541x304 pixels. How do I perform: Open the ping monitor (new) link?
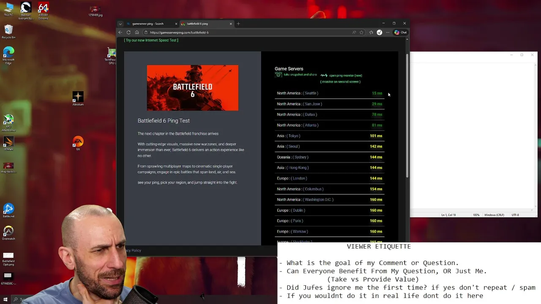(342, 76)
